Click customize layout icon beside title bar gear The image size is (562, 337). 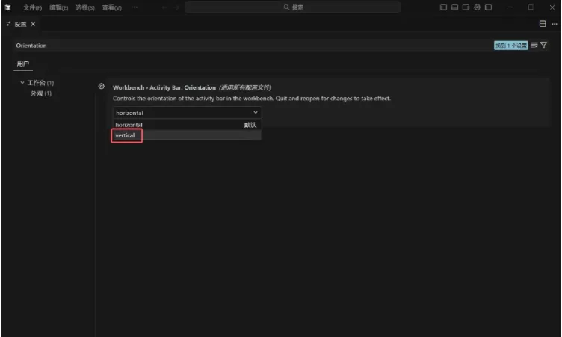pyautogui.click(x=488, y=7)
